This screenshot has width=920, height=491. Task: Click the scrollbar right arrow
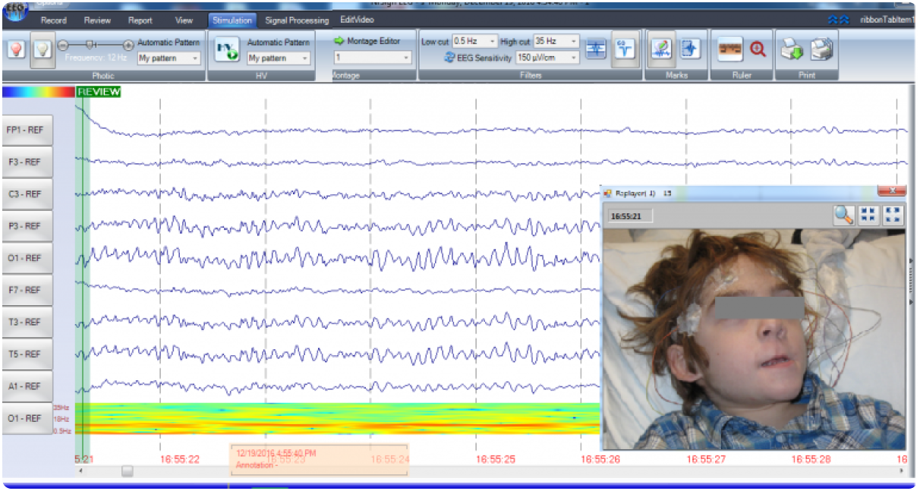point(903,471)
